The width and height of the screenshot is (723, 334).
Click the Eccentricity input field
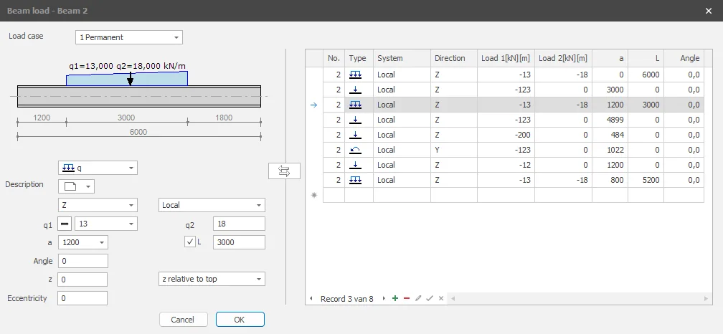click(x=82, y=298)
